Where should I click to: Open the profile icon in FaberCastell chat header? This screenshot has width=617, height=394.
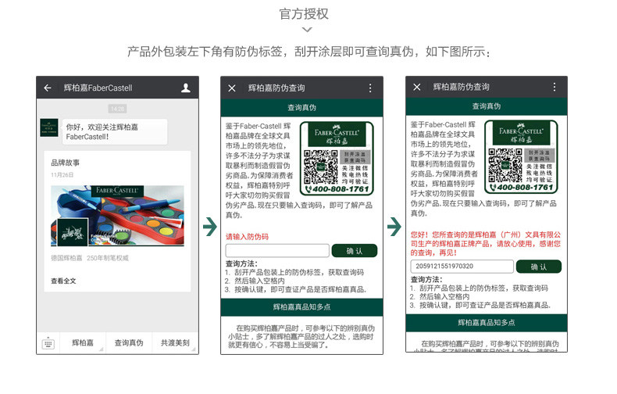tap(186, 88)
